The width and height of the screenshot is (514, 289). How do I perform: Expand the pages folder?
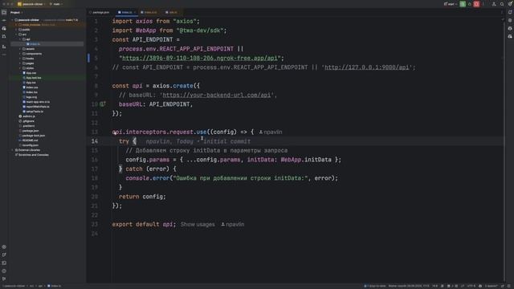pyautogui.click(x=20, y=63)
